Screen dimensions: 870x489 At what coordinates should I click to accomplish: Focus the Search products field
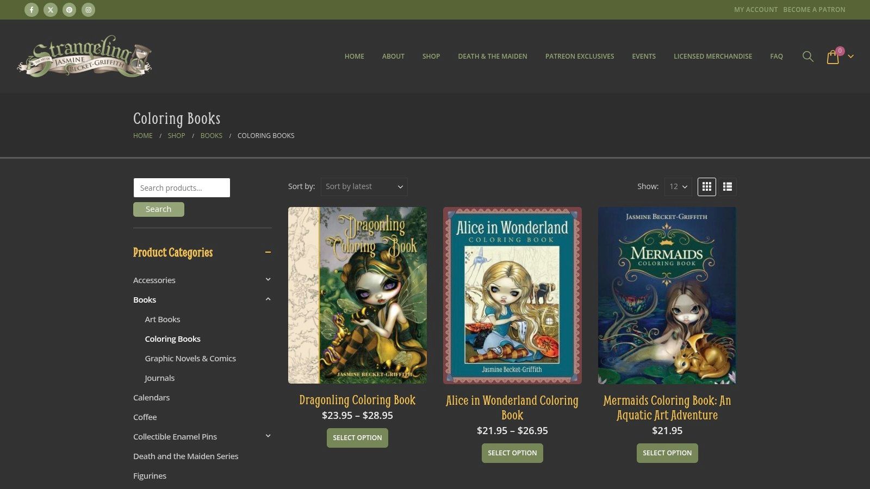click(x=182, y=187)
